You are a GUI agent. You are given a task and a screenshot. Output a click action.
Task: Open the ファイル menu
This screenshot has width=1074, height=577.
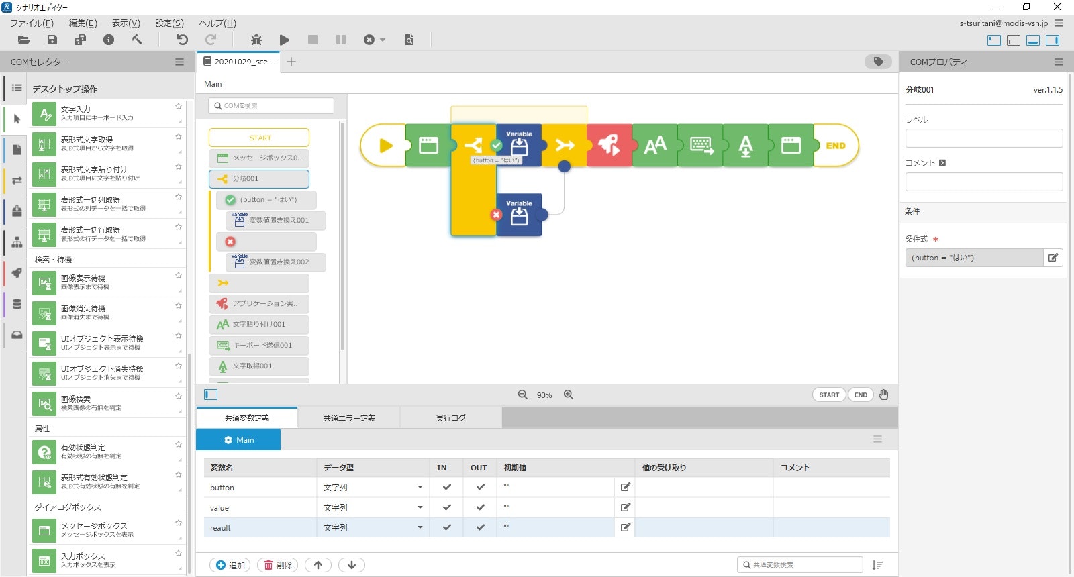click(x=32, y=23)
